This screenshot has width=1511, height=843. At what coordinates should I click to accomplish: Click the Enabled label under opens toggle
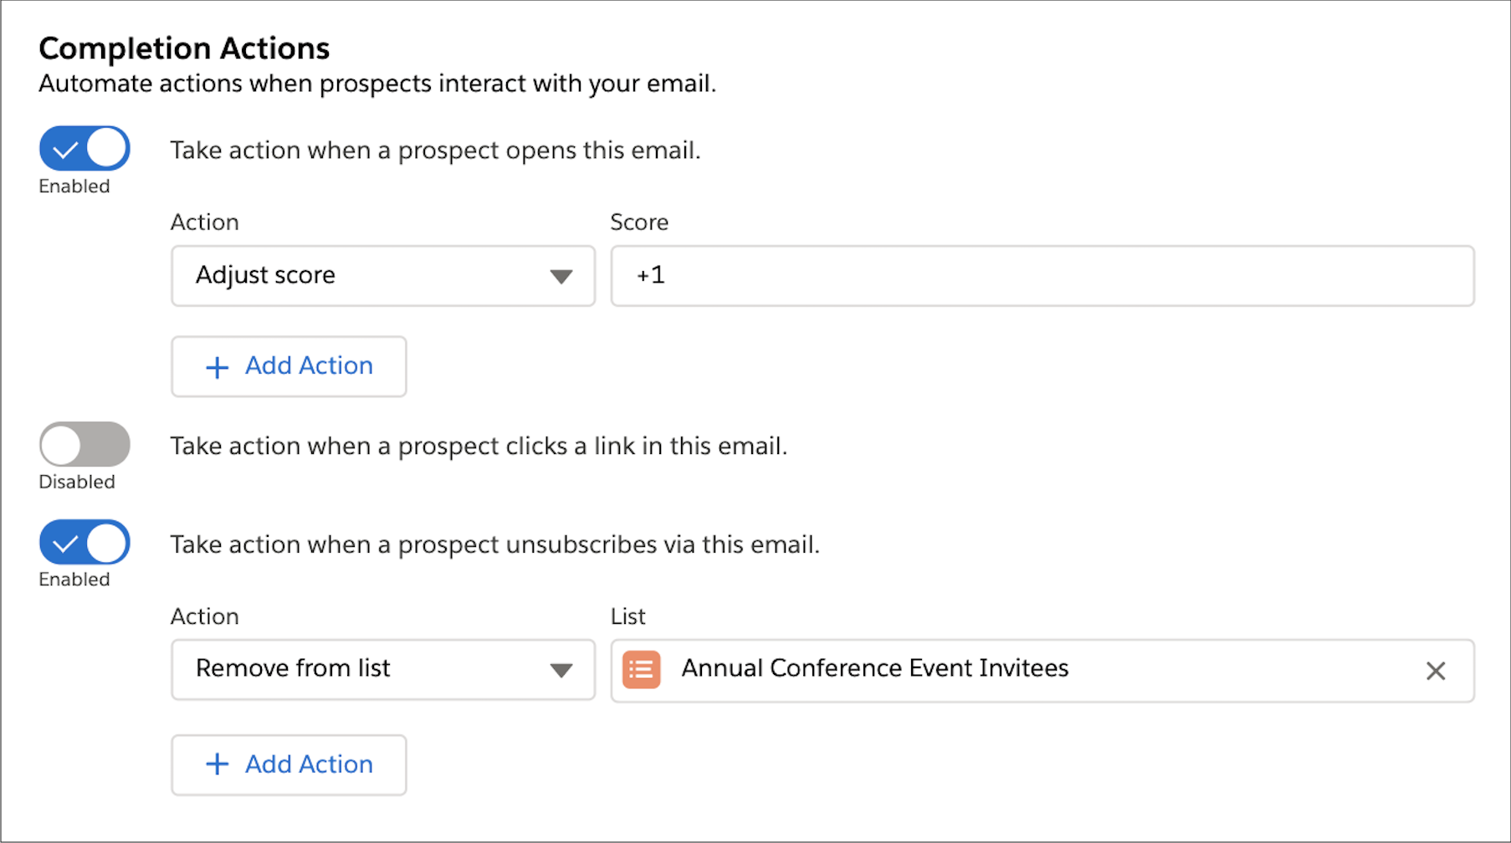(74, 186)
